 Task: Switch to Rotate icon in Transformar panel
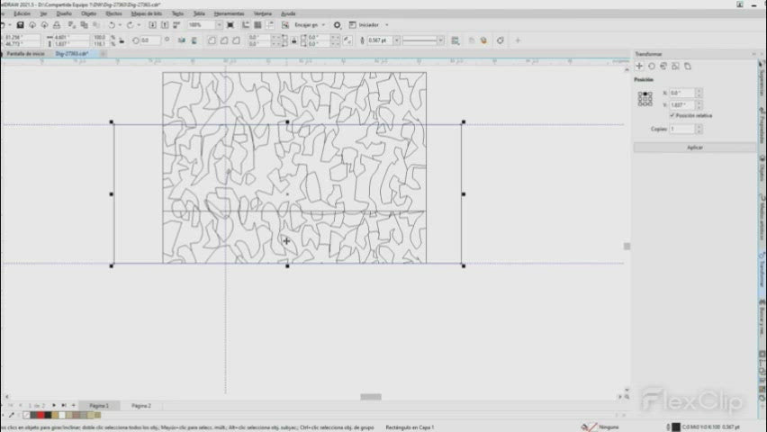point(652,66)
